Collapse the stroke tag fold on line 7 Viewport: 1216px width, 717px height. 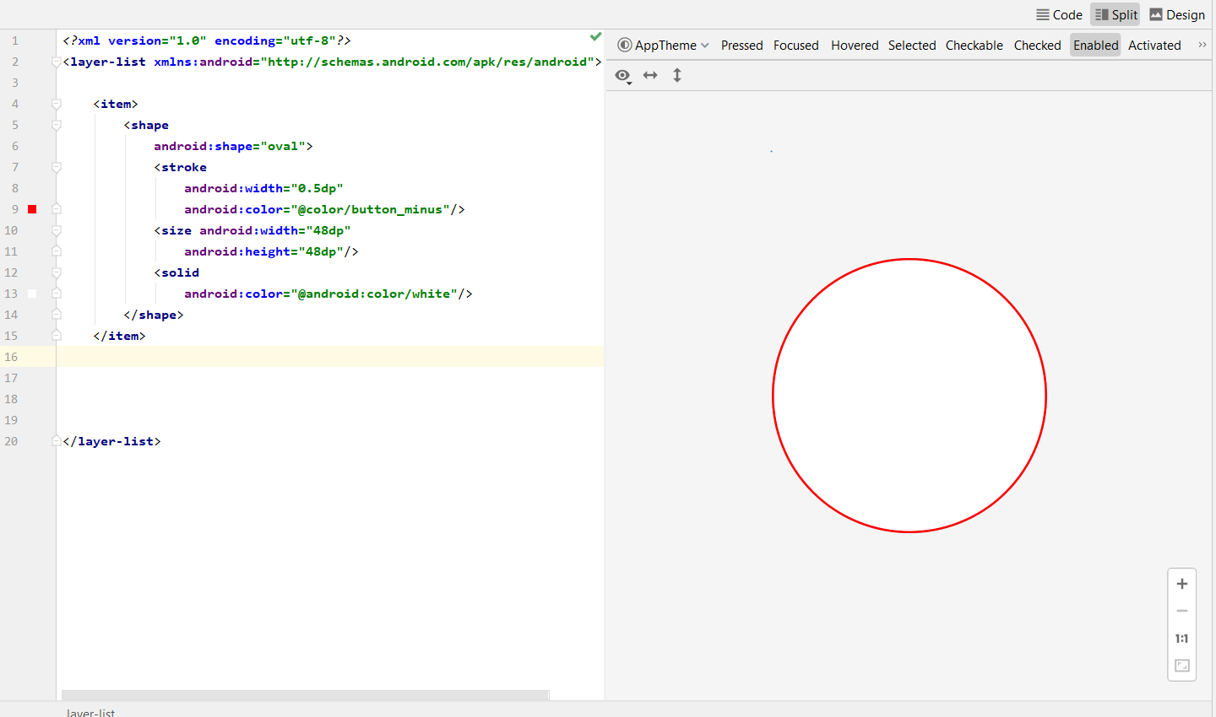pyautogui.click(x=57, y=167)
